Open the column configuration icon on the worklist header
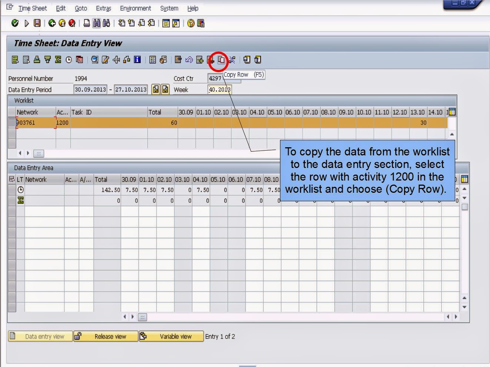This screenshot has height=367, width=490. [x=451, y=112]
